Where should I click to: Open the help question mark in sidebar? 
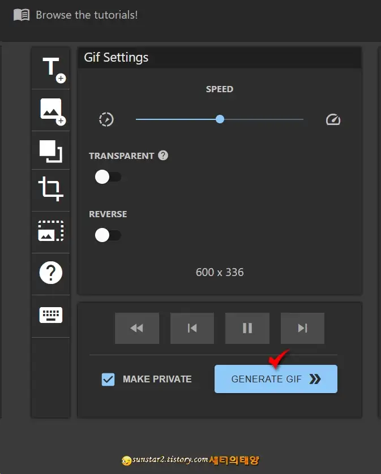click(51, 273)
